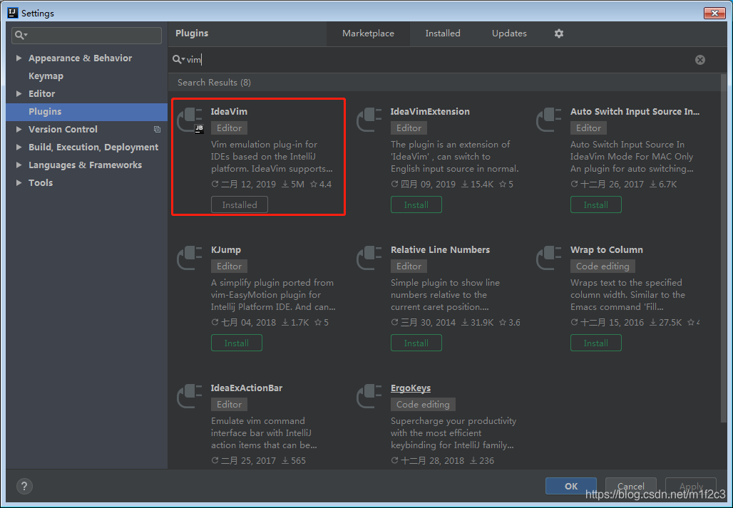Expand the Tools section

point(19,182)
